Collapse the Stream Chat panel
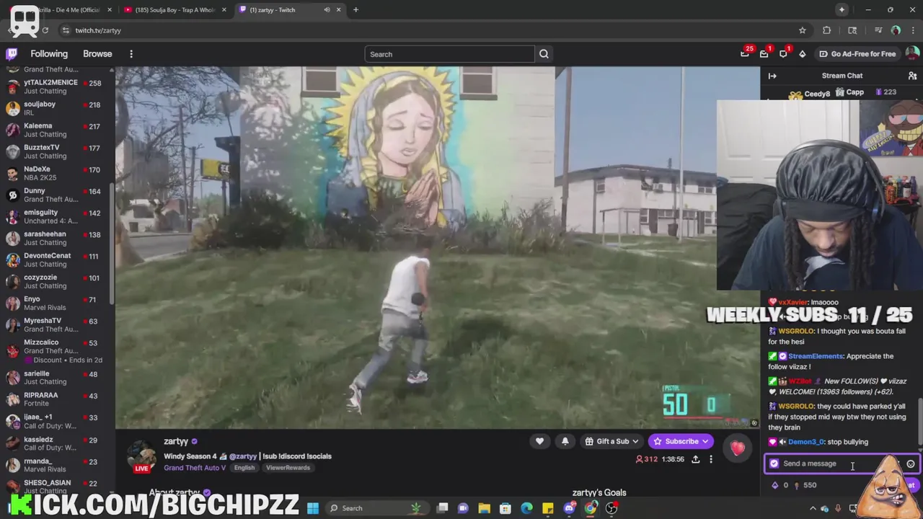Viewport: 923px width, 519px height. (772, 76)
